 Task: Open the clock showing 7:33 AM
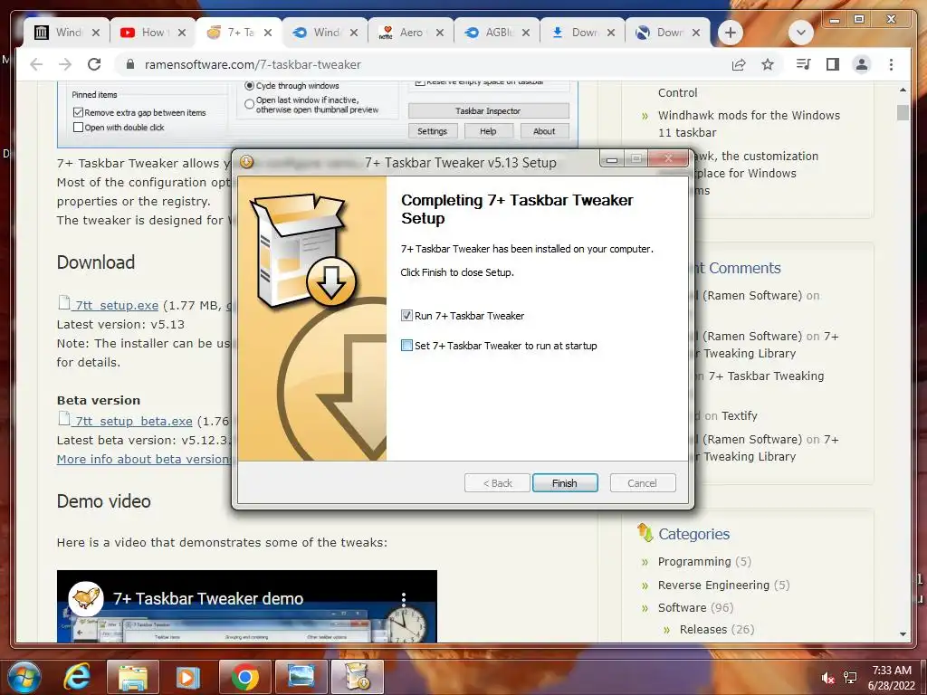click(892, 678)
